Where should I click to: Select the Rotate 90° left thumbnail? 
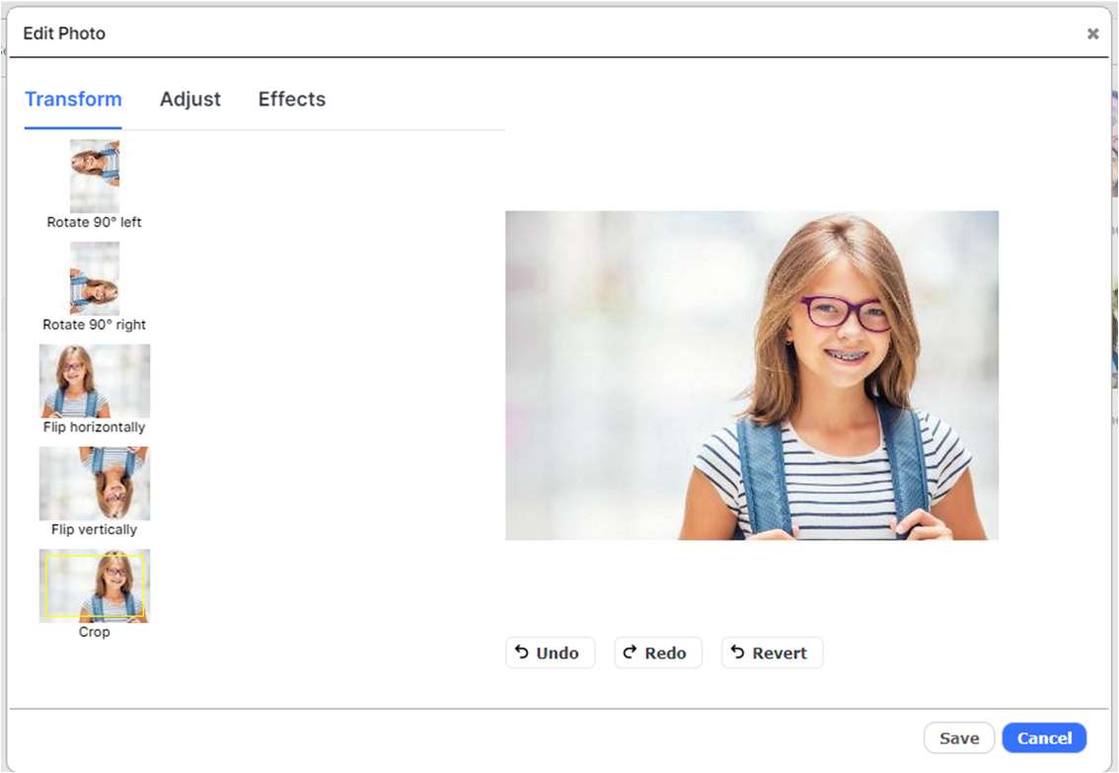pos(94,176)
